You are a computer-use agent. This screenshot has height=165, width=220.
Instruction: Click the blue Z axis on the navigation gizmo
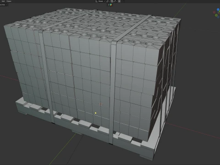click(218, 10)
